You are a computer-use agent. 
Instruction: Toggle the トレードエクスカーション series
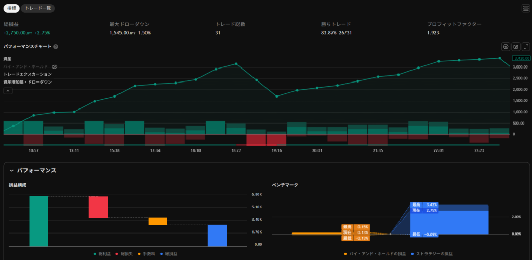point(27,74)
